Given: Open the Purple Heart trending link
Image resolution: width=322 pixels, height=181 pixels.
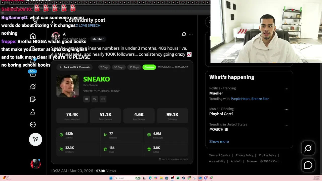Looking at the screenshot, I should click(x=240, y=99).
